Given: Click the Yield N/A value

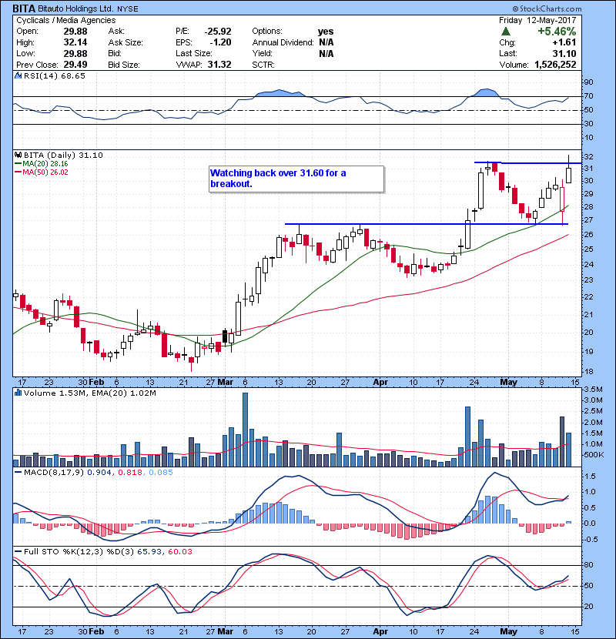Looking at the screenshot, I should coord(326,53).
